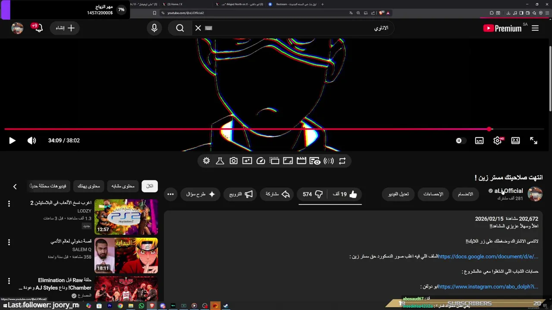Click the sparkle filters icon below player
The image size is (552, 310).
coord(247,161)
